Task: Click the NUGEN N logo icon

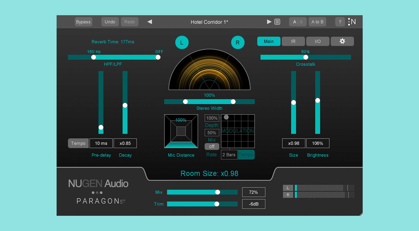Action: (352, 22)
